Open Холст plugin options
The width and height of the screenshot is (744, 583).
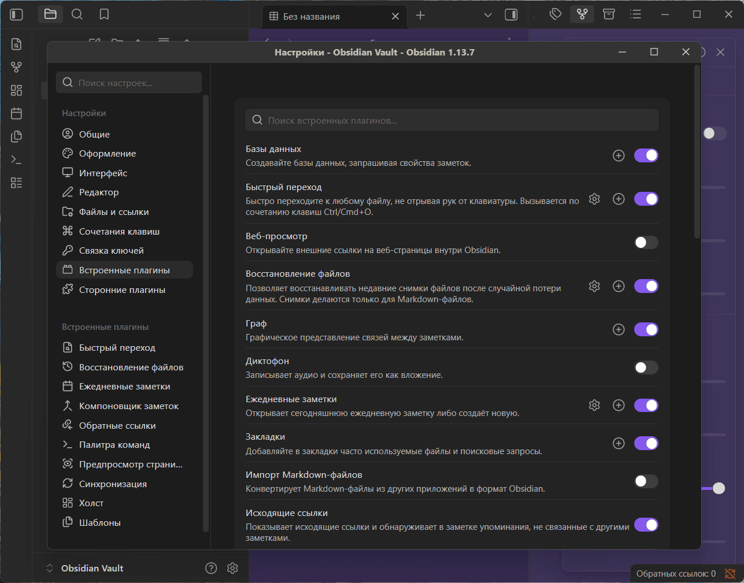[124, 503]
